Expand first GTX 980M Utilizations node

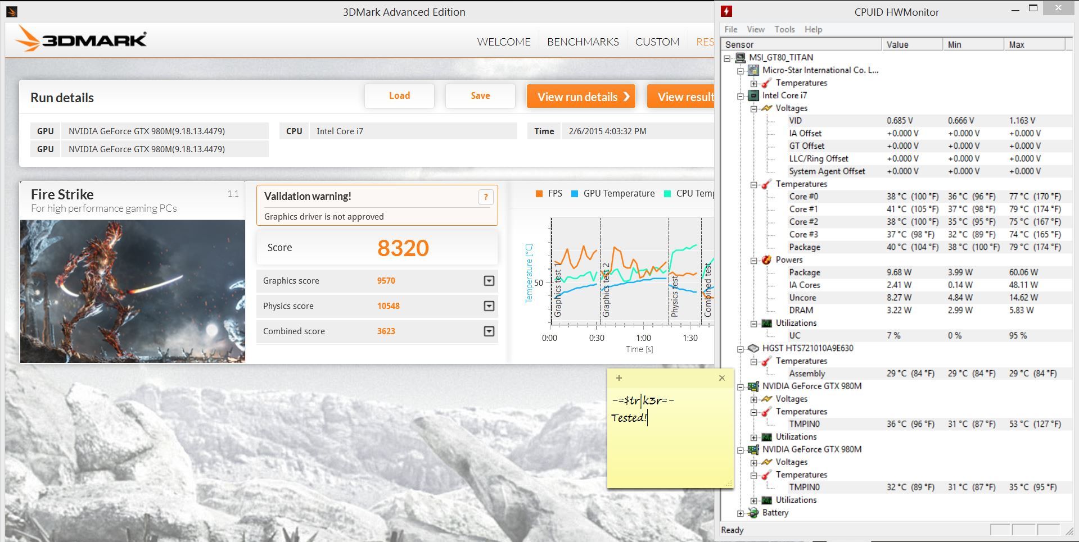[753, 438]
